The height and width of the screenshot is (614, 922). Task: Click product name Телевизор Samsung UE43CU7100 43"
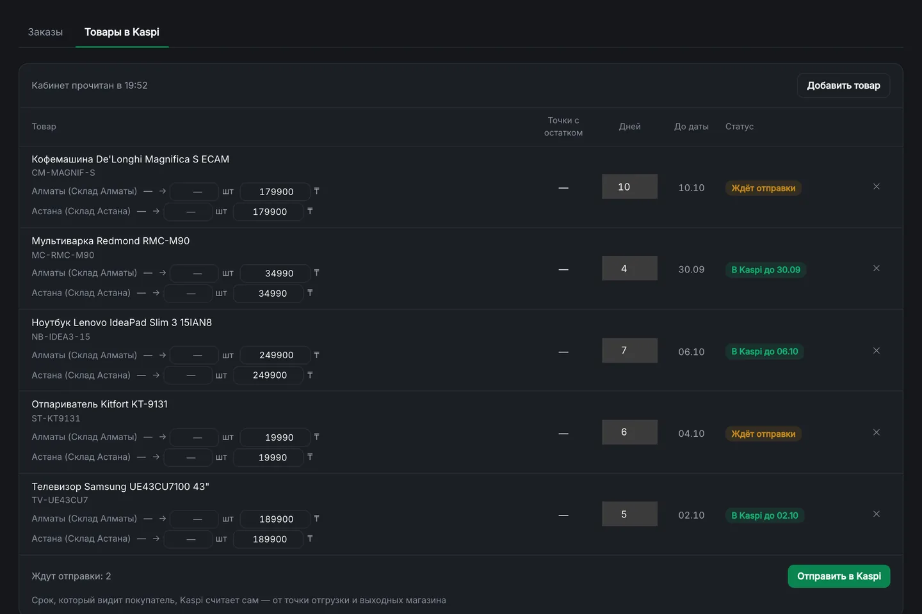120,487
